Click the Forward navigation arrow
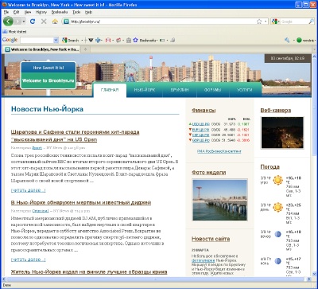 [17, 21]
